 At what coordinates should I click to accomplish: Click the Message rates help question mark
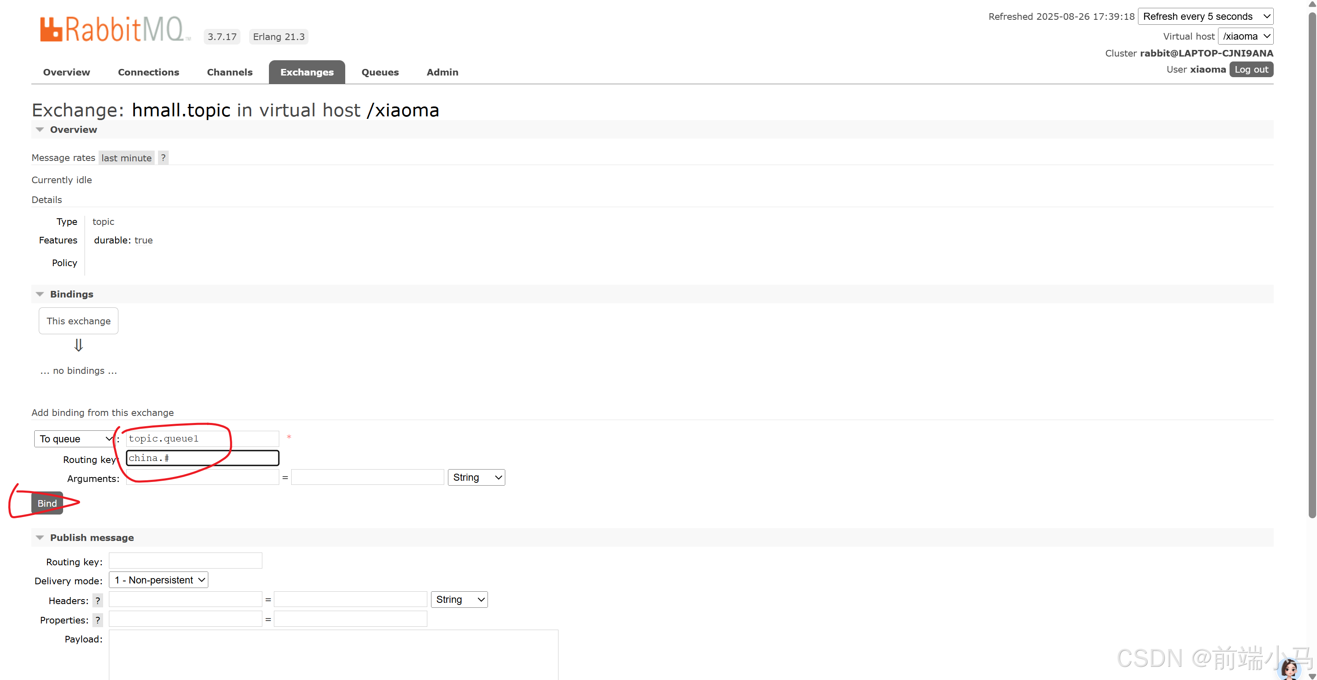pos(163,158)
